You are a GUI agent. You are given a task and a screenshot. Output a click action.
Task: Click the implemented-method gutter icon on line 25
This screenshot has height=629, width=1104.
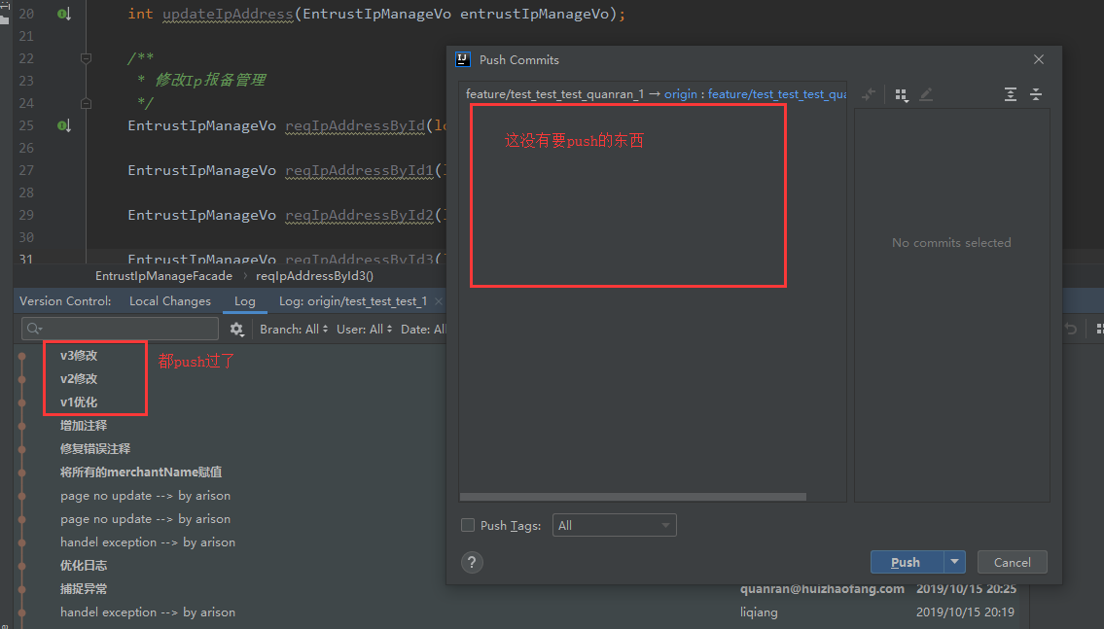click(x=63, y=125)
